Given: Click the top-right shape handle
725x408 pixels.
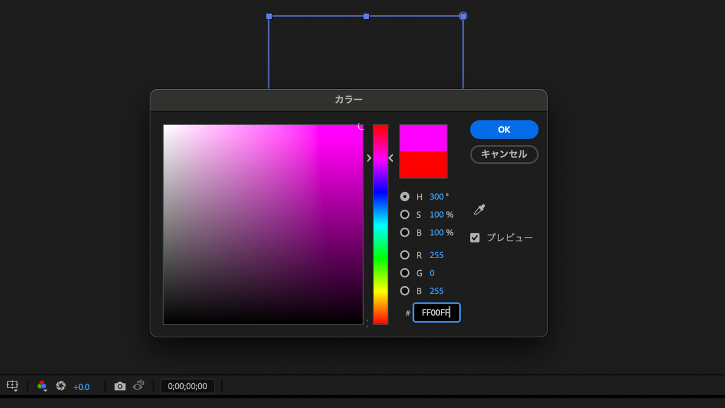Looking at the screenshot, I should pyautogui.click(x=463, y=16).
